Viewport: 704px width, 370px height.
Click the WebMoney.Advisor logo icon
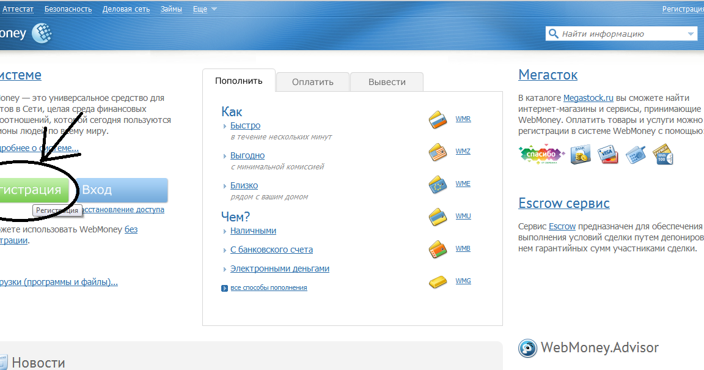(x=527, y=348)
